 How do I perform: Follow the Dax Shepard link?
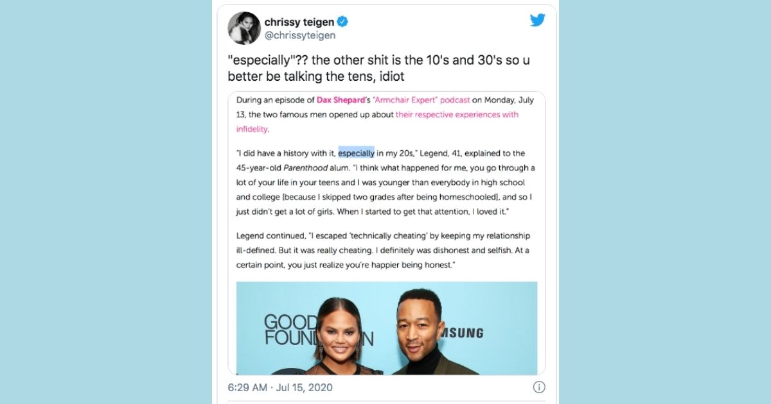341,100
